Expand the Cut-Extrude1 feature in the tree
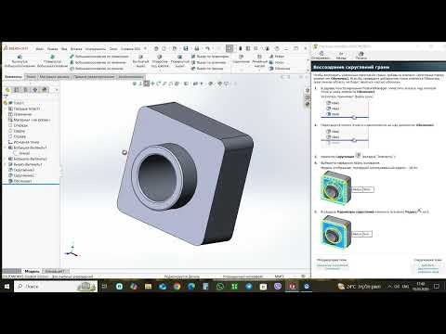Image resolution: width=446 pixels, height=334 pixels. tap(6, 164)
